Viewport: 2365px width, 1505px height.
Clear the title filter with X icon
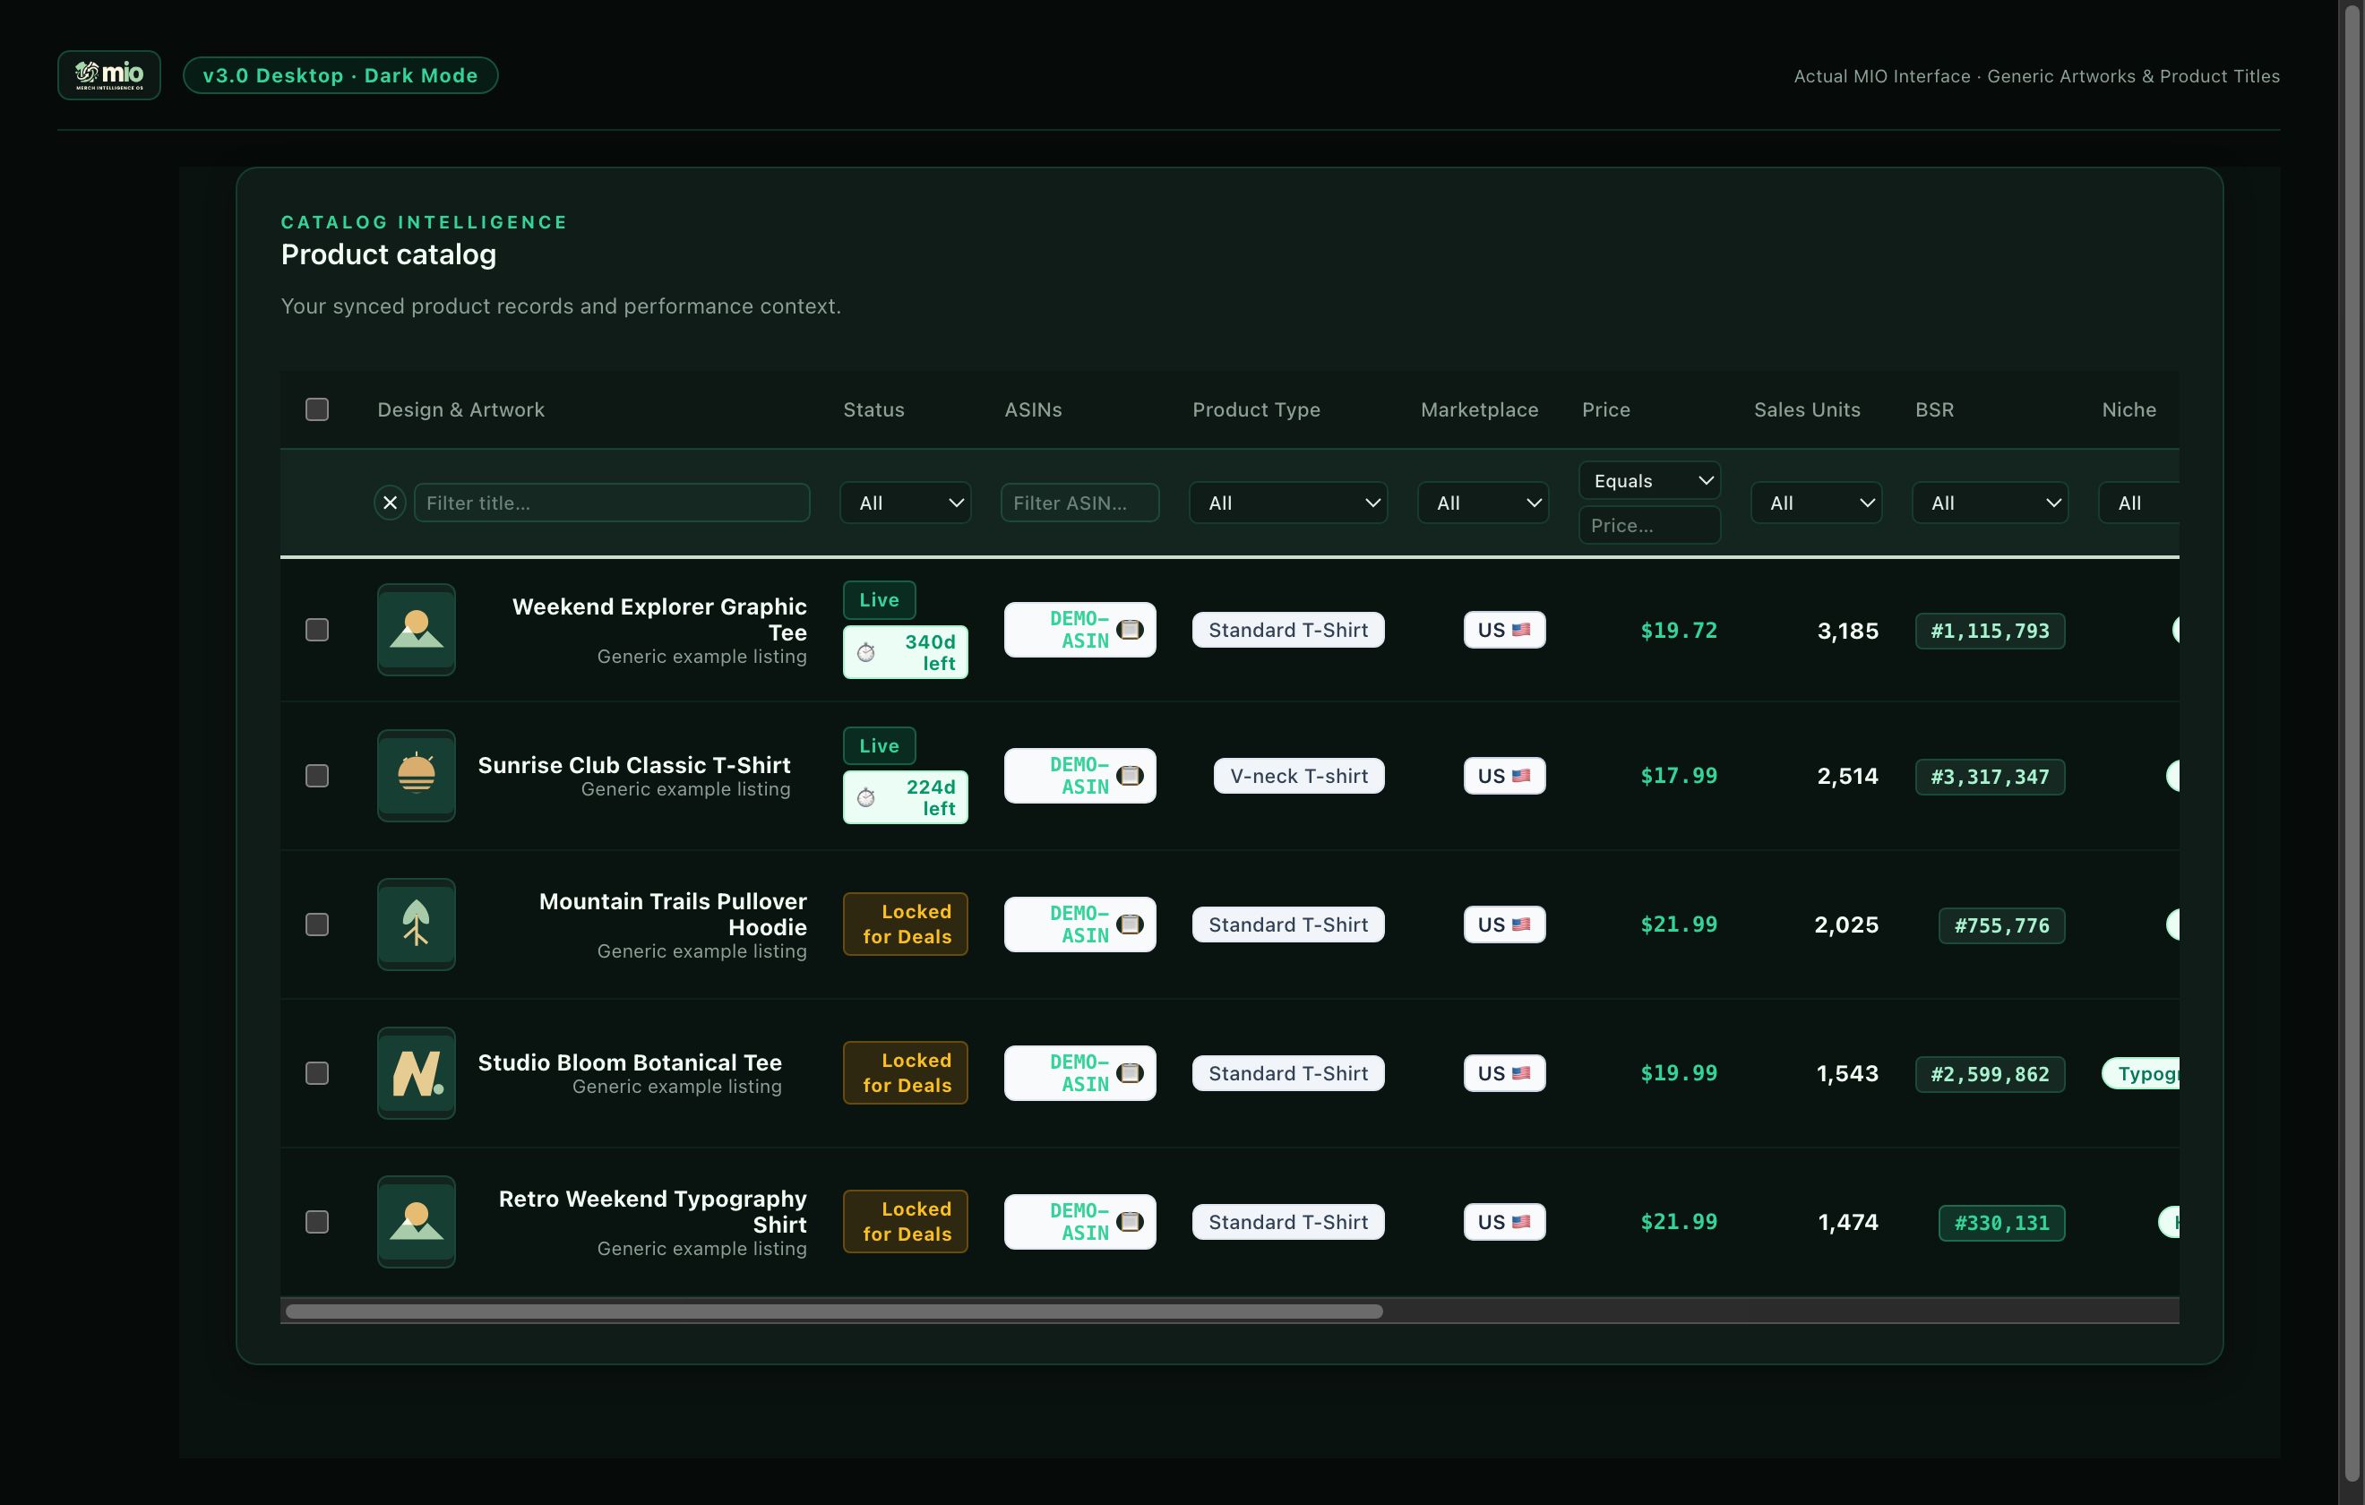[390, 503]
